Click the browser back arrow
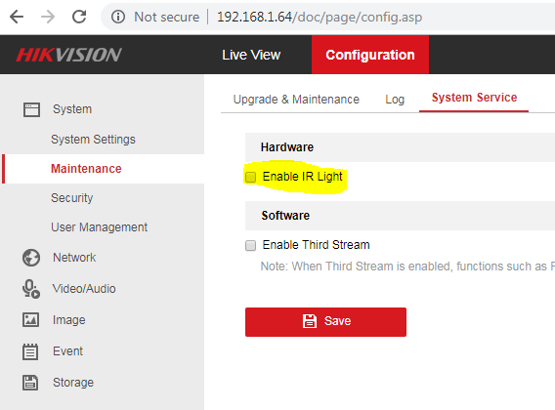Image resolution: width=555 pixels, height=410 pixels. coord(17,17)
